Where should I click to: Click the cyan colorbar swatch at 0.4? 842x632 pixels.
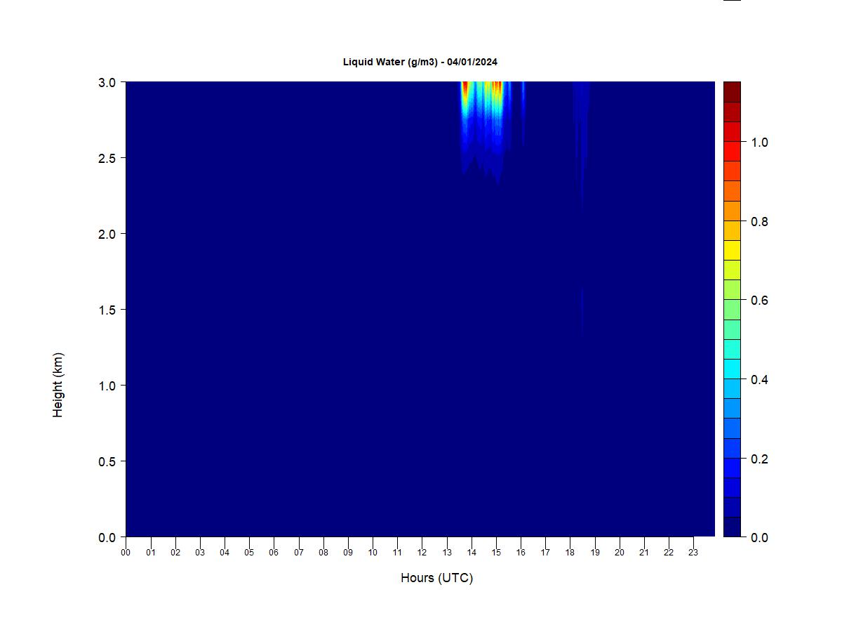(732, 369)
